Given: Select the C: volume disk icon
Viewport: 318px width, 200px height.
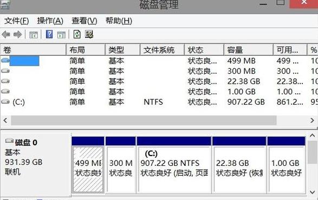Looking at the screenshot, I should coord(5,101).
